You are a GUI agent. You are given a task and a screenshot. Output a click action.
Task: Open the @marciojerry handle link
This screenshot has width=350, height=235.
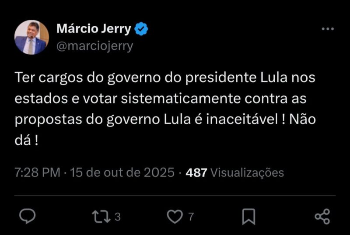pos(94,46)
